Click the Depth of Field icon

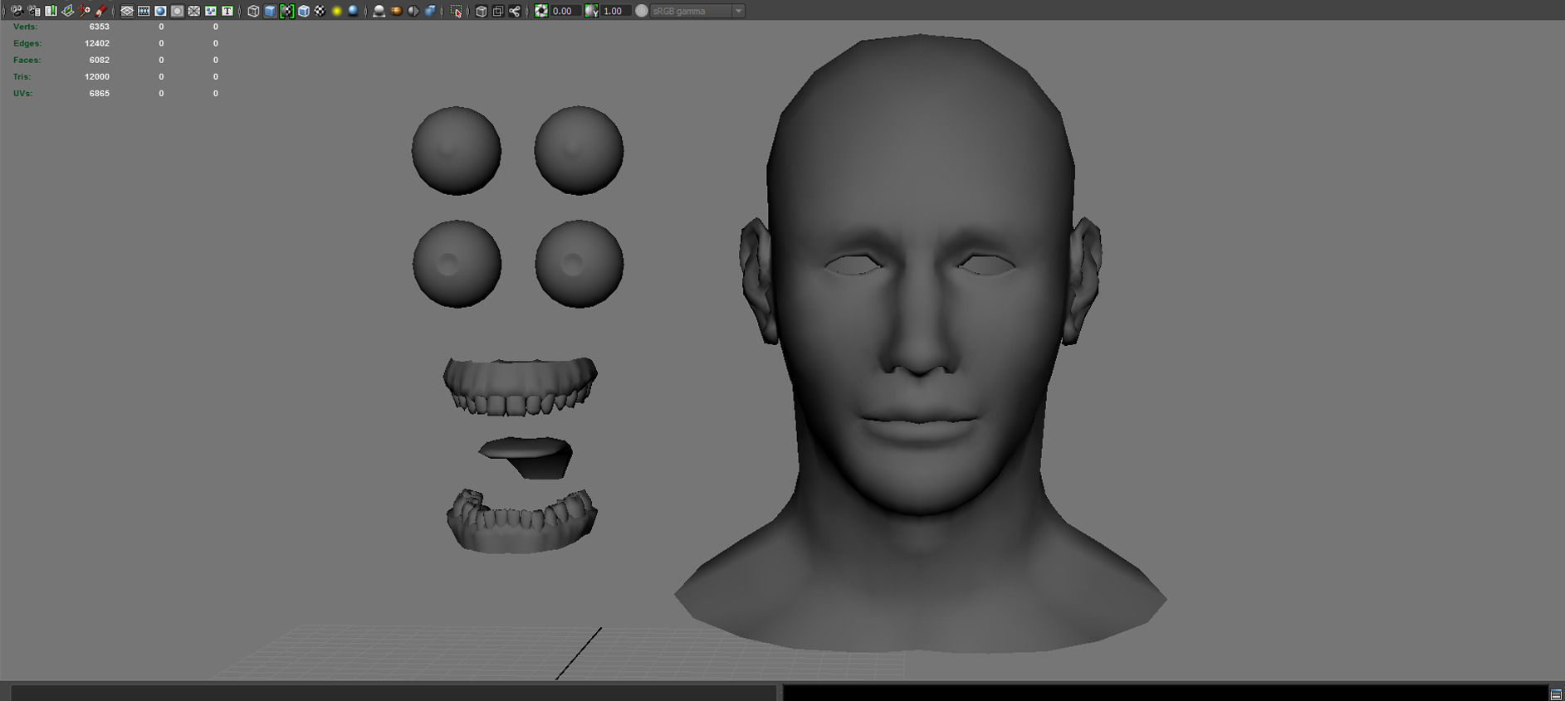point(430,11)
